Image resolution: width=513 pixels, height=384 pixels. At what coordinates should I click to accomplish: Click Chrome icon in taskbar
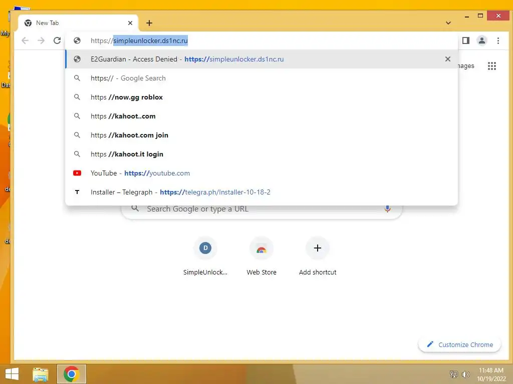point(71,374)
